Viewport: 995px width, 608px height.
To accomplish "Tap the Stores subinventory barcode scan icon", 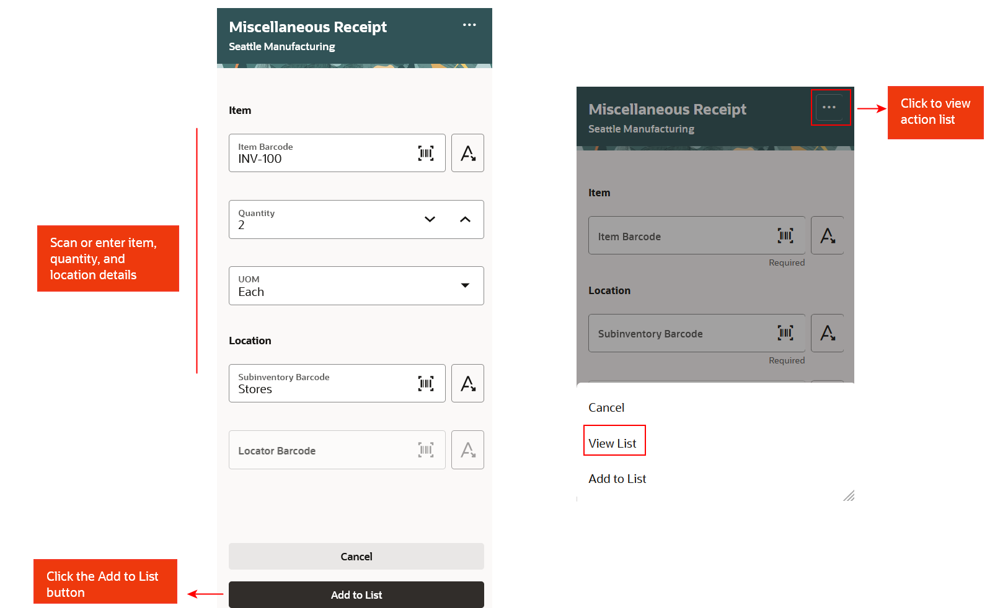I will [x=426, y=383].
